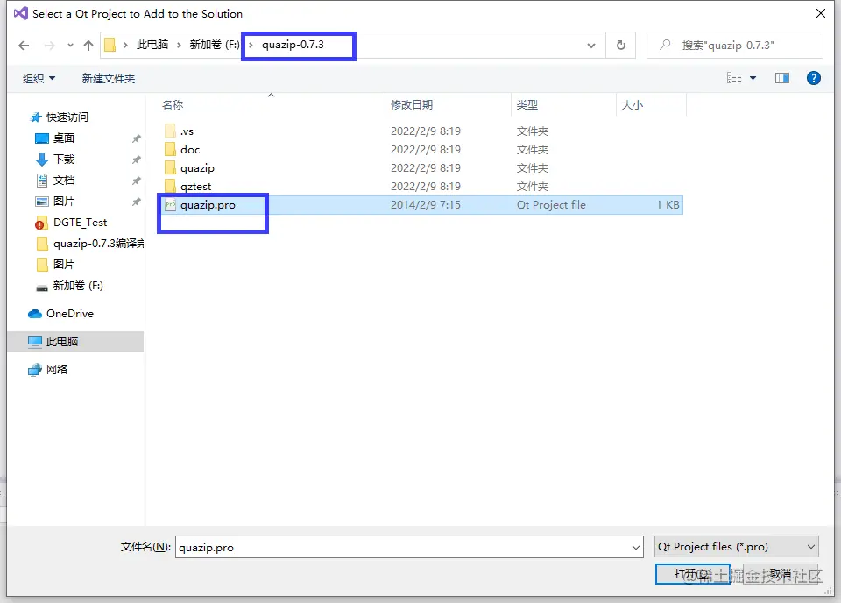Viewport: 841px width, 603px height.
Task: Open the 组织 menu
Action: pyautogui.click(x=39, y=78)
